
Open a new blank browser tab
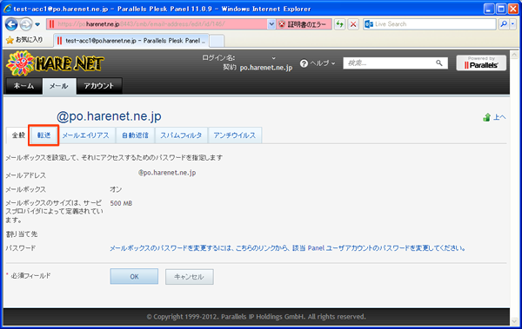pos(217,41)
